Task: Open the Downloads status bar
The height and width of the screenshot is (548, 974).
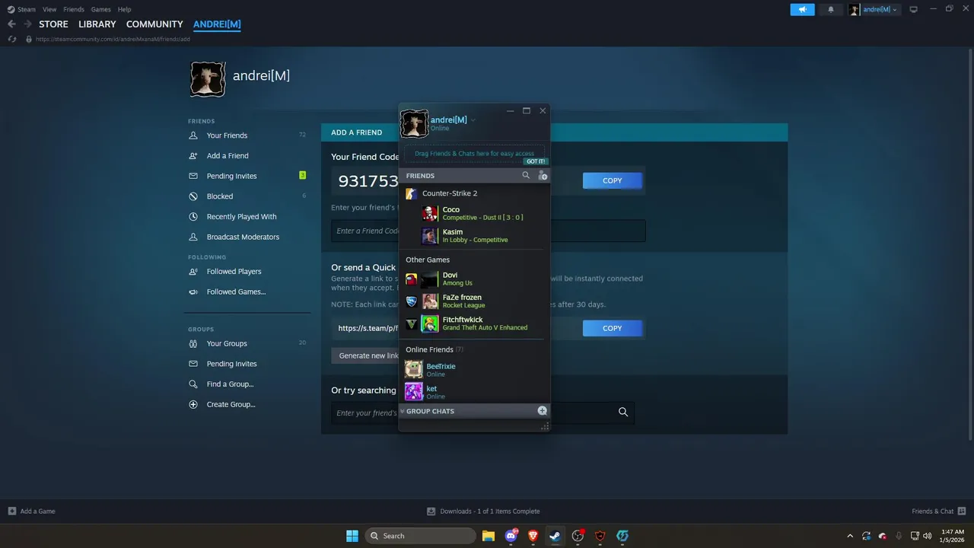Action: [x=483, y=511]
